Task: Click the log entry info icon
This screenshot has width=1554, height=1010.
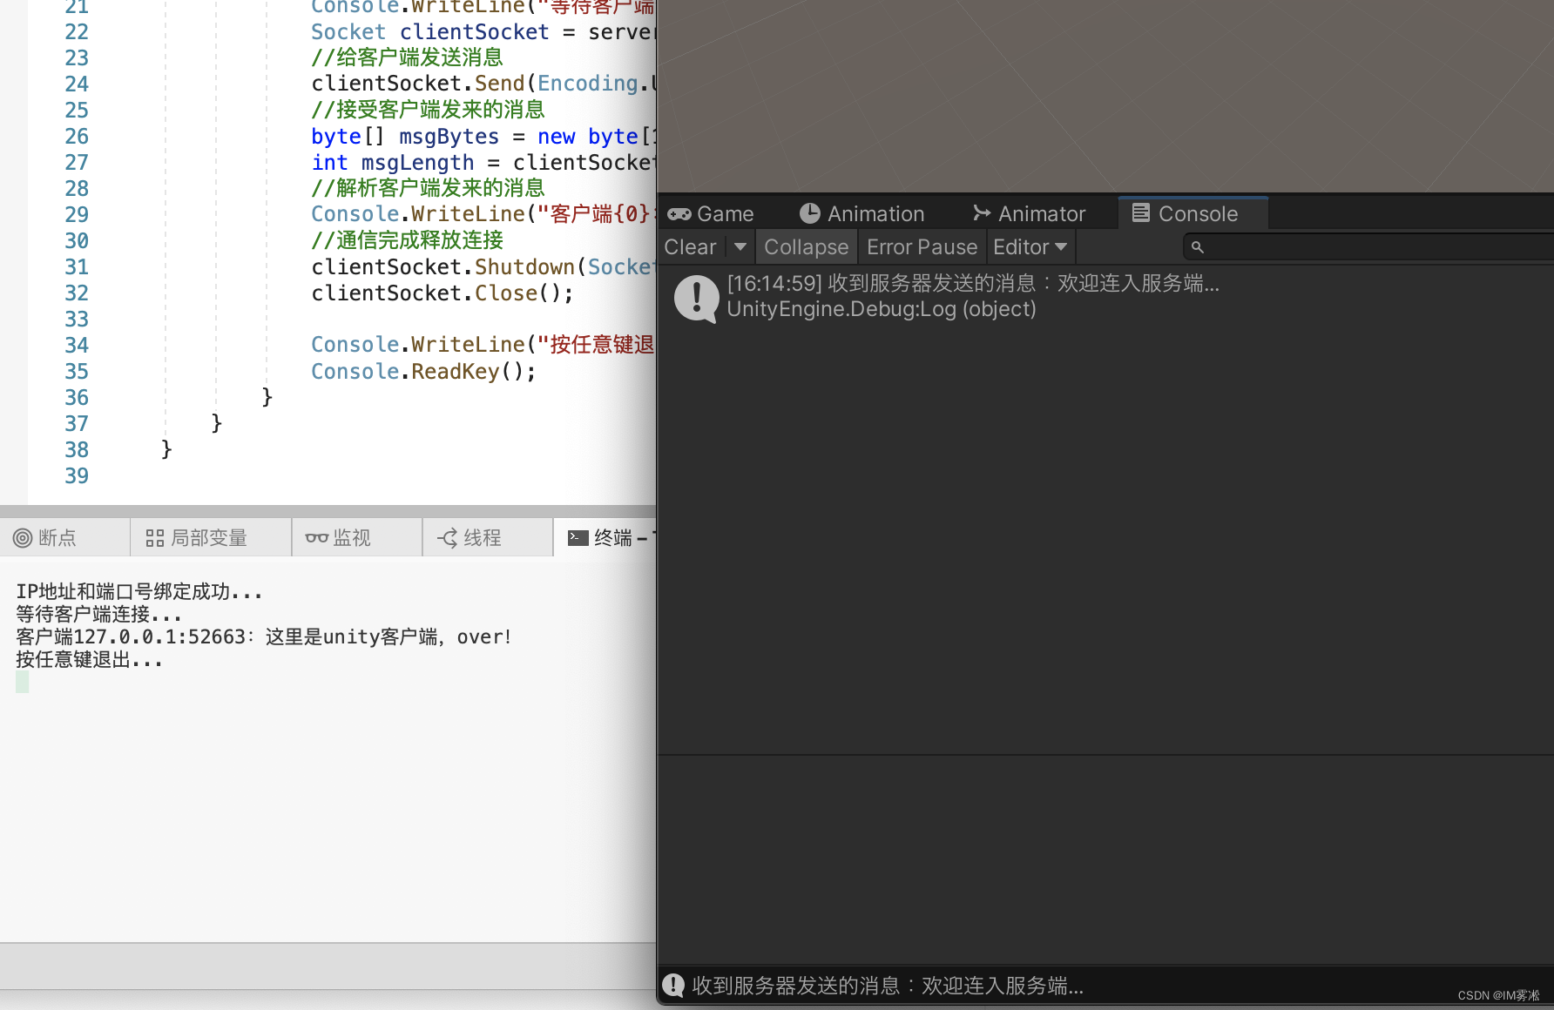Action: point(697,299)
